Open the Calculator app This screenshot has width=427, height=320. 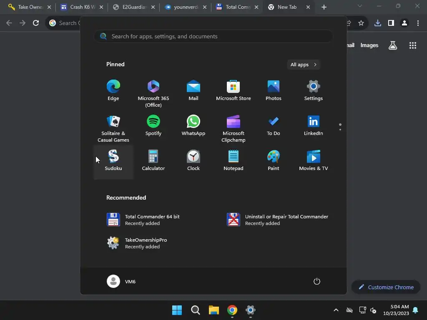click(x=153, y=160)
